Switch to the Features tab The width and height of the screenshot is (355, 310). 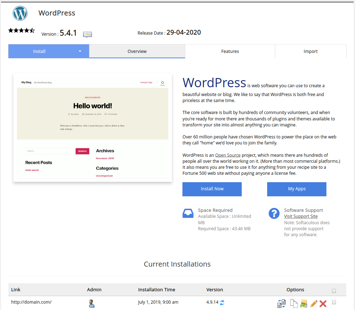coord(230,51)
